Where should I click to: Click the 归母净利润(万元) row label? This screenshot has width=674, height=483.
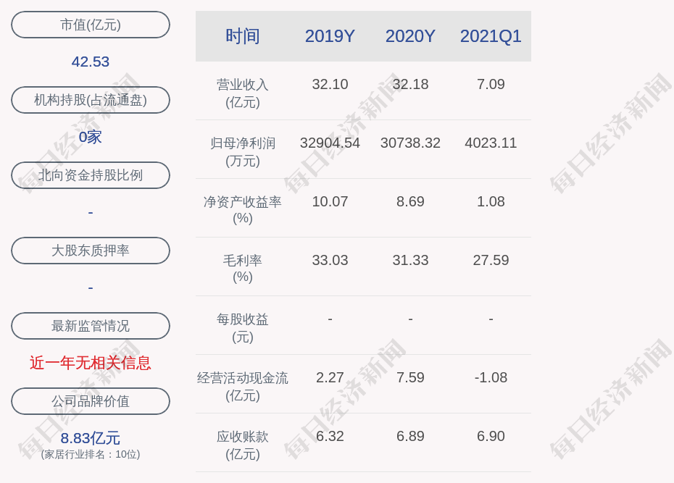[x=243, y=152]
